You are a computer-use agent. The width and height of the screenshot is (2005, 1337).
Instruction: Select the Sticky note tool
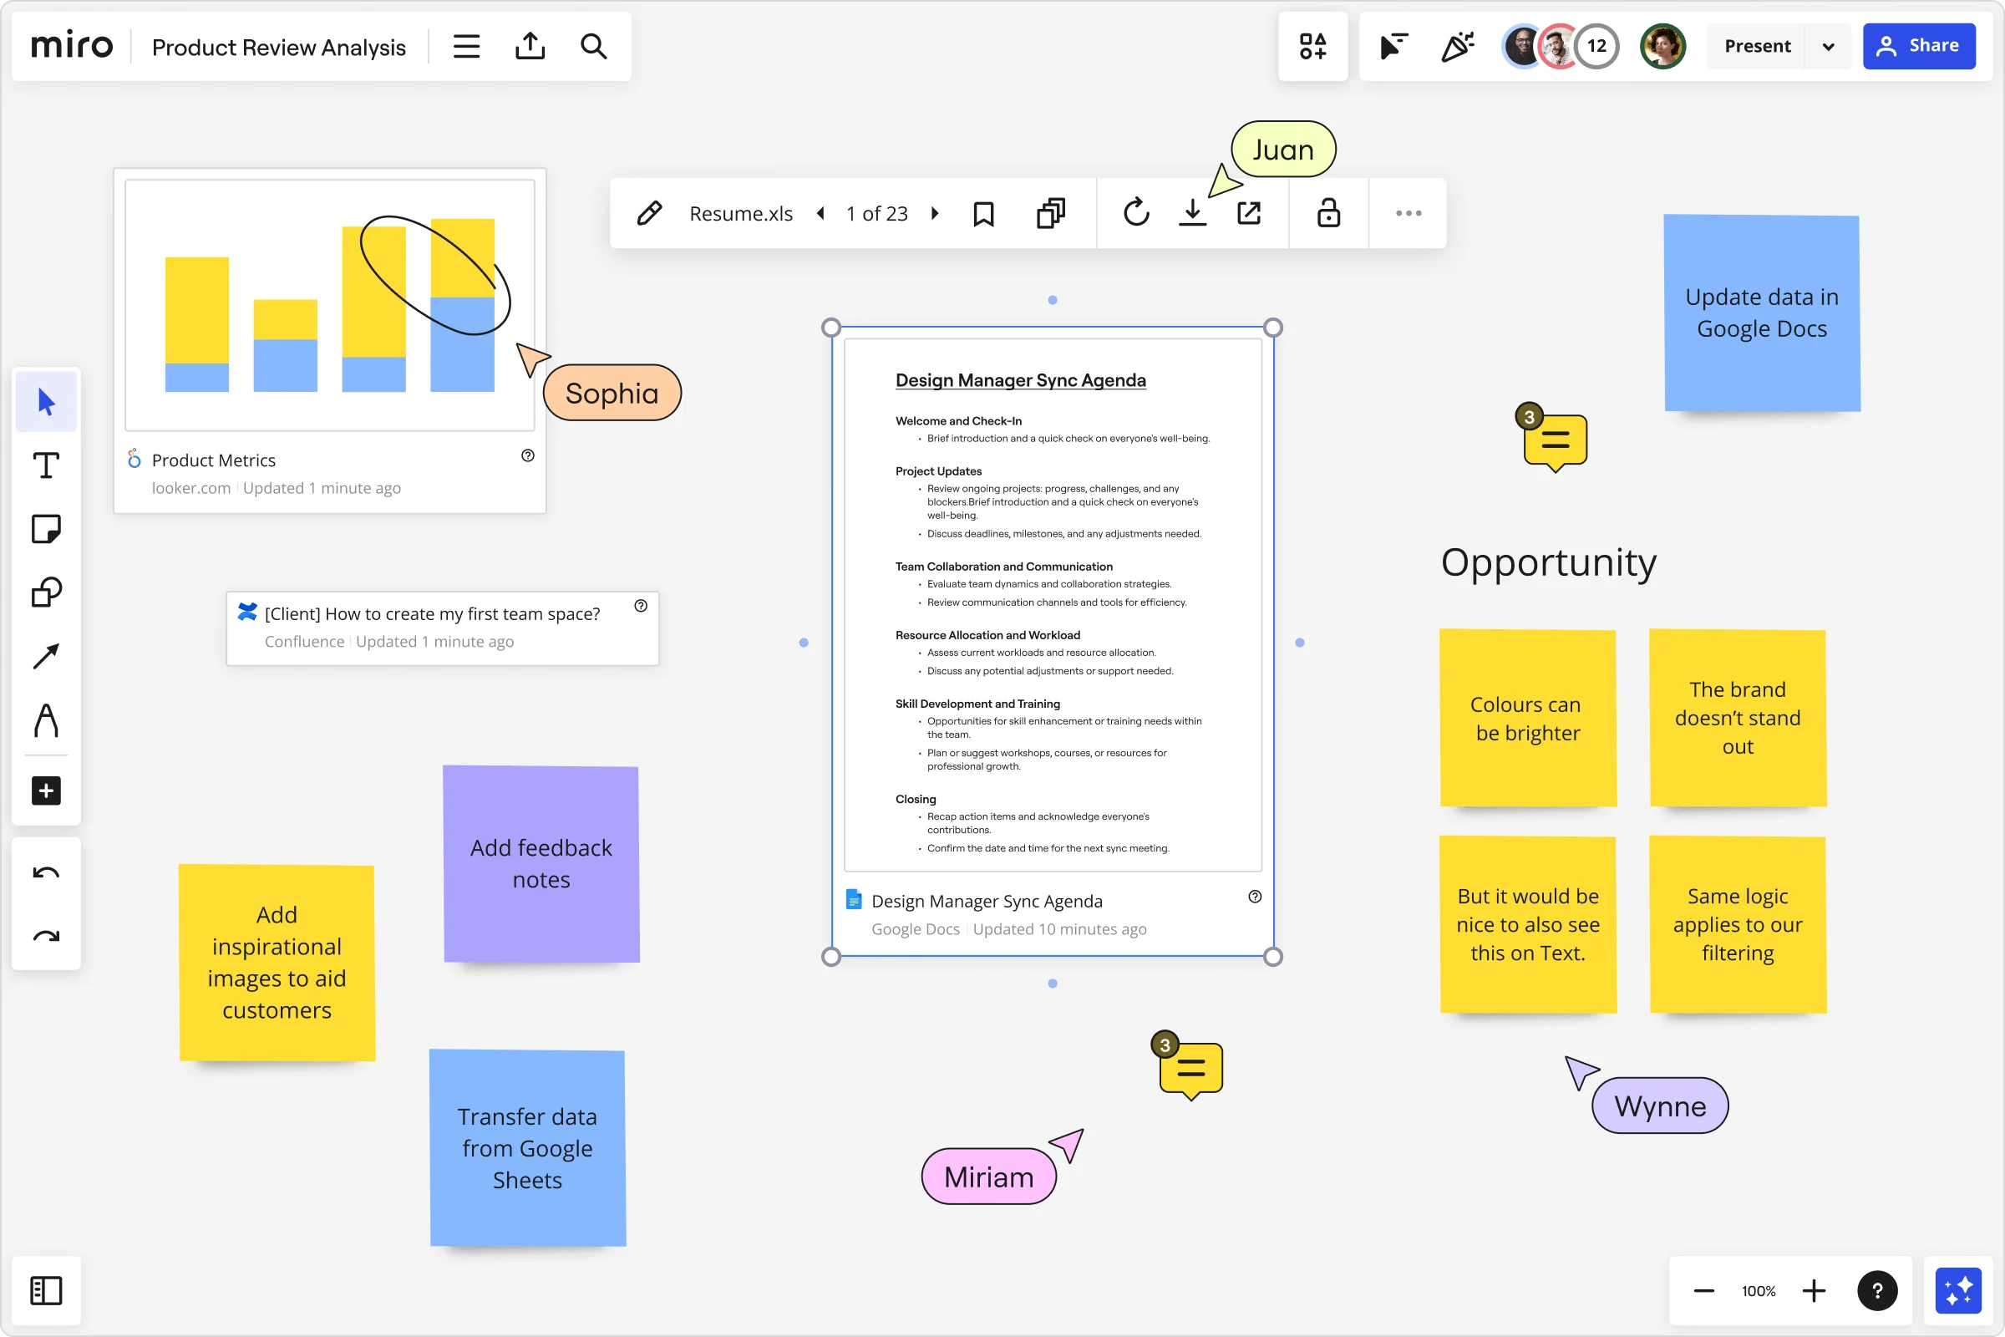click(46, 529)
